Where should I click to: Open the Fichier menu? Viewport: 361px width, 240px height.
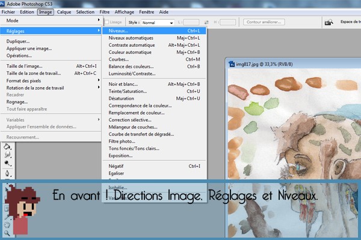click(8, 12)
